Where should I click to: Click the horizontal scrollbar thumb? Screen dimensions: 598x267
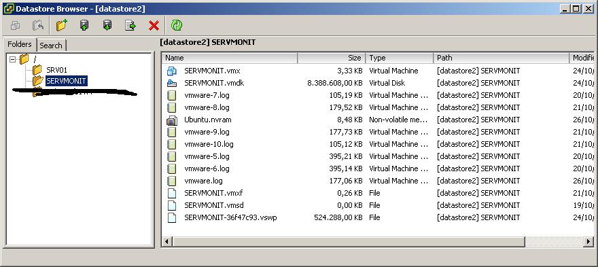point(349,241)
